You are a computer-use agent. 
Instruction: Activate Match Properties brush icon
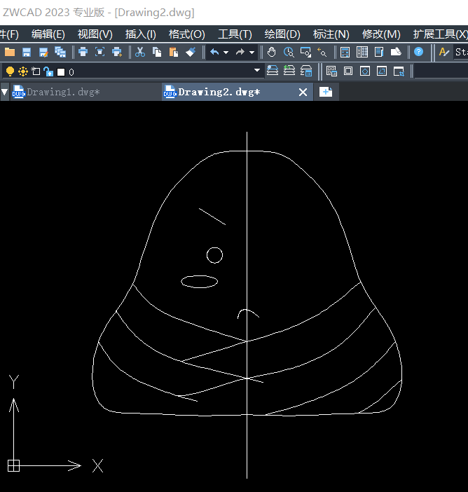191,52
